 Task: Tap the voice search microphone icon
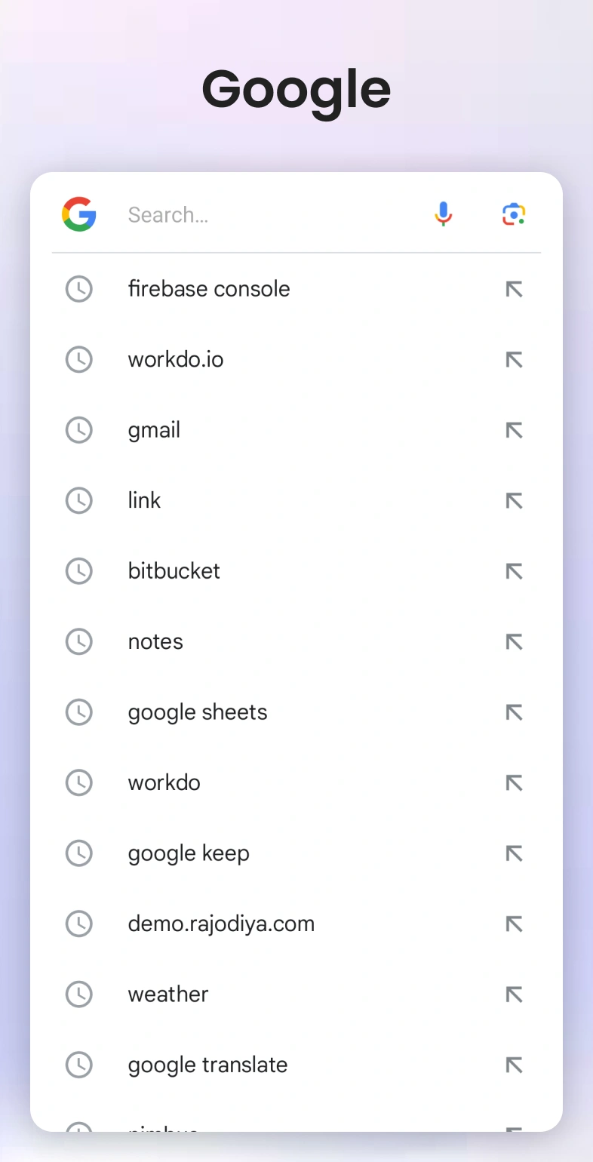coord(444,214)
